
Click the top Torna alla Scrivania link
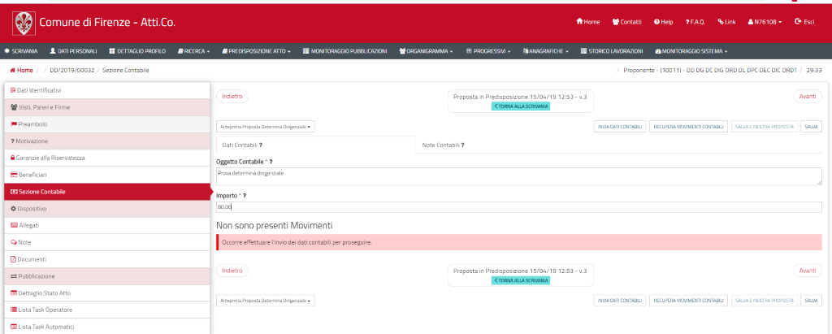tap(521, 106)
